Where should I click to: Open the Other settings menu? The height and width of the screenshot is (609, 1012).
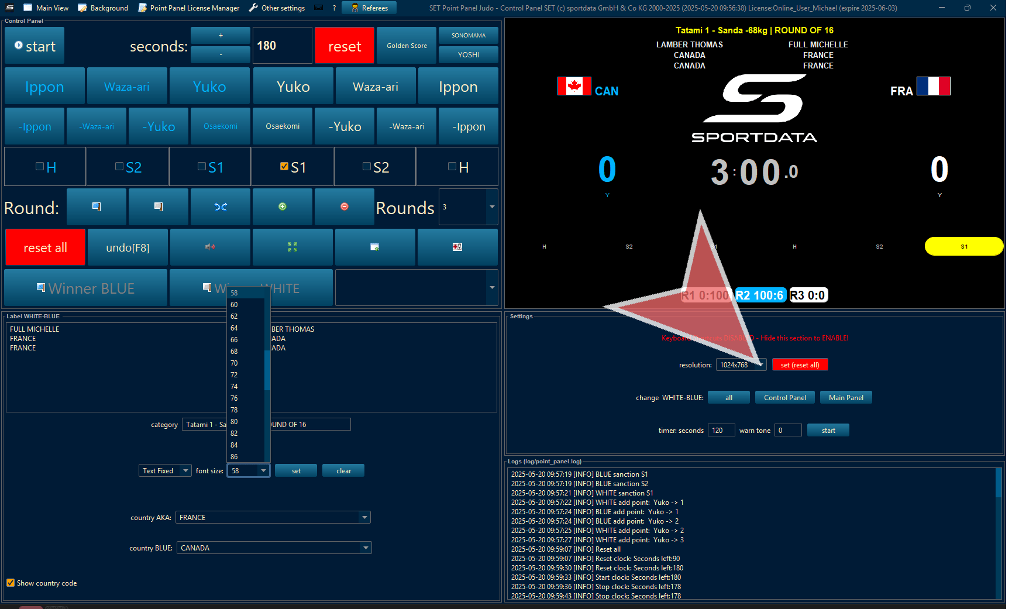(x=277, y=8)
